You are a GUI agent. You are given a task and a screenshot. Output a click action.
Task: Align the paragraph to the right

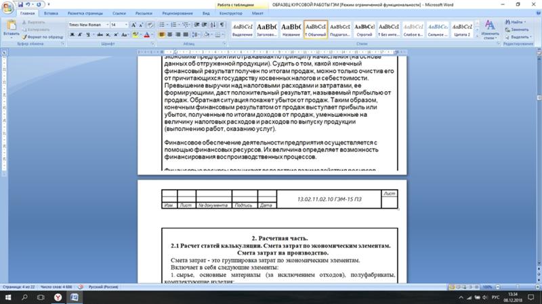click(178, 34)
